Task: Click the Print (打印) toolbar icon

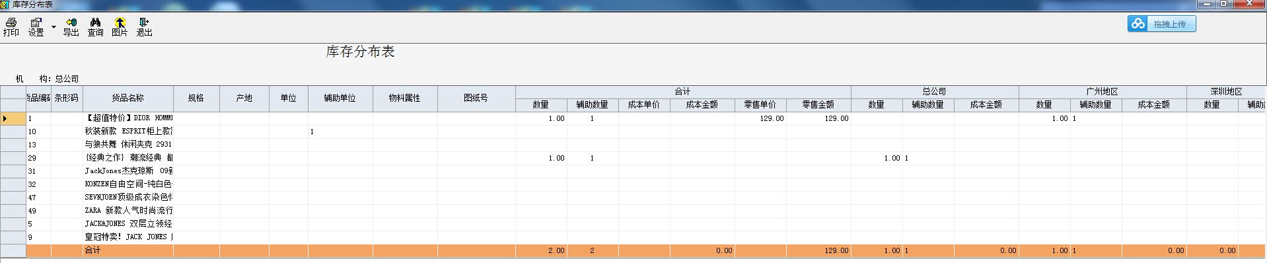Action: (x=11, y=27)
